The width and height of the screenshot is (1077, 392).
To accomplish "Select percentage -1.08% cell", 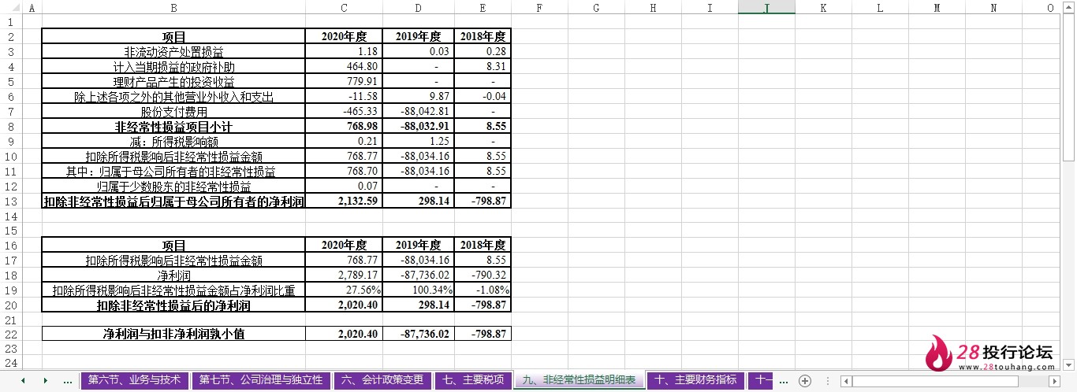I will click(482, 290).
